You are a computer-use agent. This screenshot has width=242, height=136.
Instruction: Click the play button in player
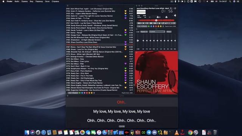(x=144, y=23)
